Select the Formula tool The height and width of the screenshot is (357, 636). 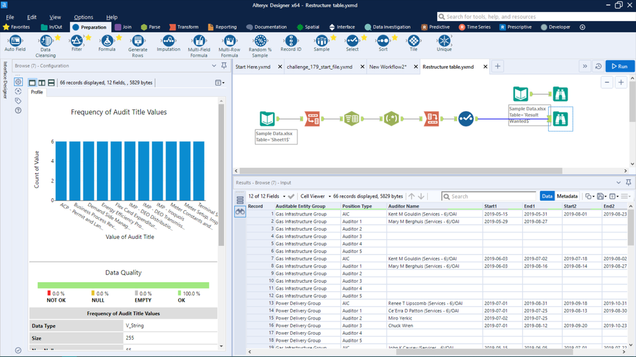(107, 43)
